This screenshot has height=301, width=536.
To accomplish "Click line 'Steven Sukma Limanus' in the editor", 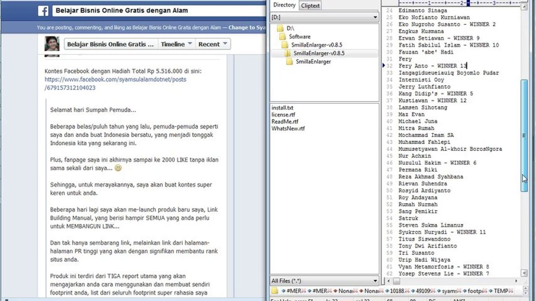I will 431,225.
